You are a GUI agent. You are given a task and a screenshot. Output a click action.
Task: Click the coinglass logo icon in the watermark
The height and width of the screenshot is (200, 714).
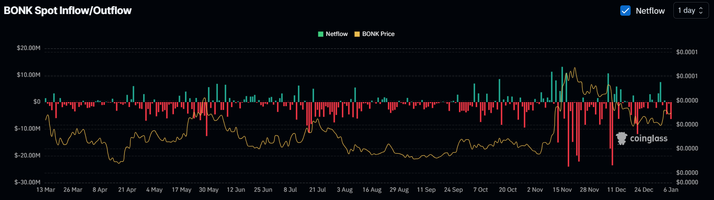[621, 138]
